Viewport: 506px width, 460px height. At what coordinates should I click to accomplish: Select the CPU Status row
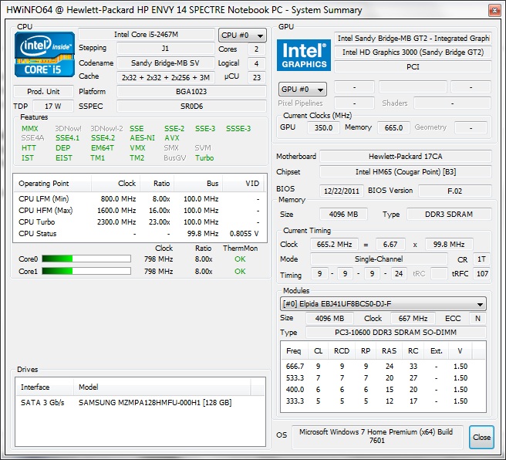pos(140,234)
